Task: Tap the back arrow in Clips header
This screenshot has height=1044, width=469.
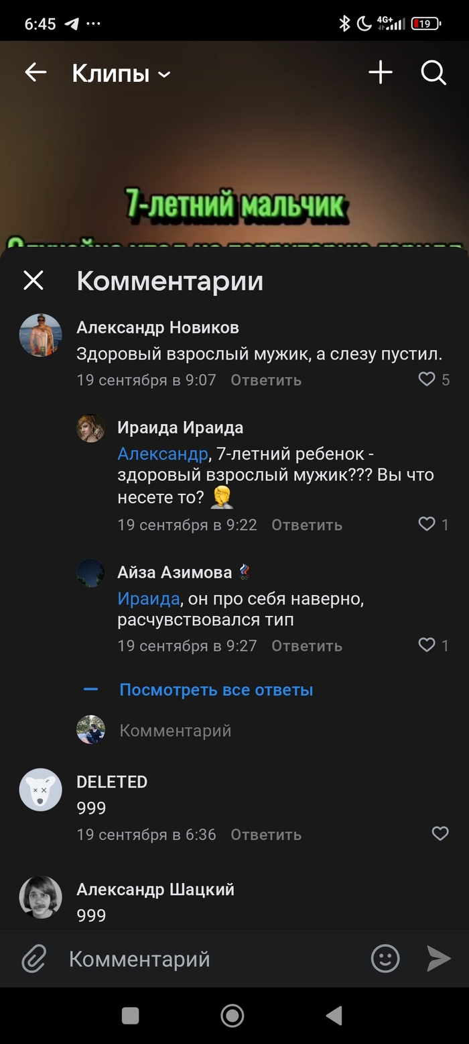Action: (36, 72)
